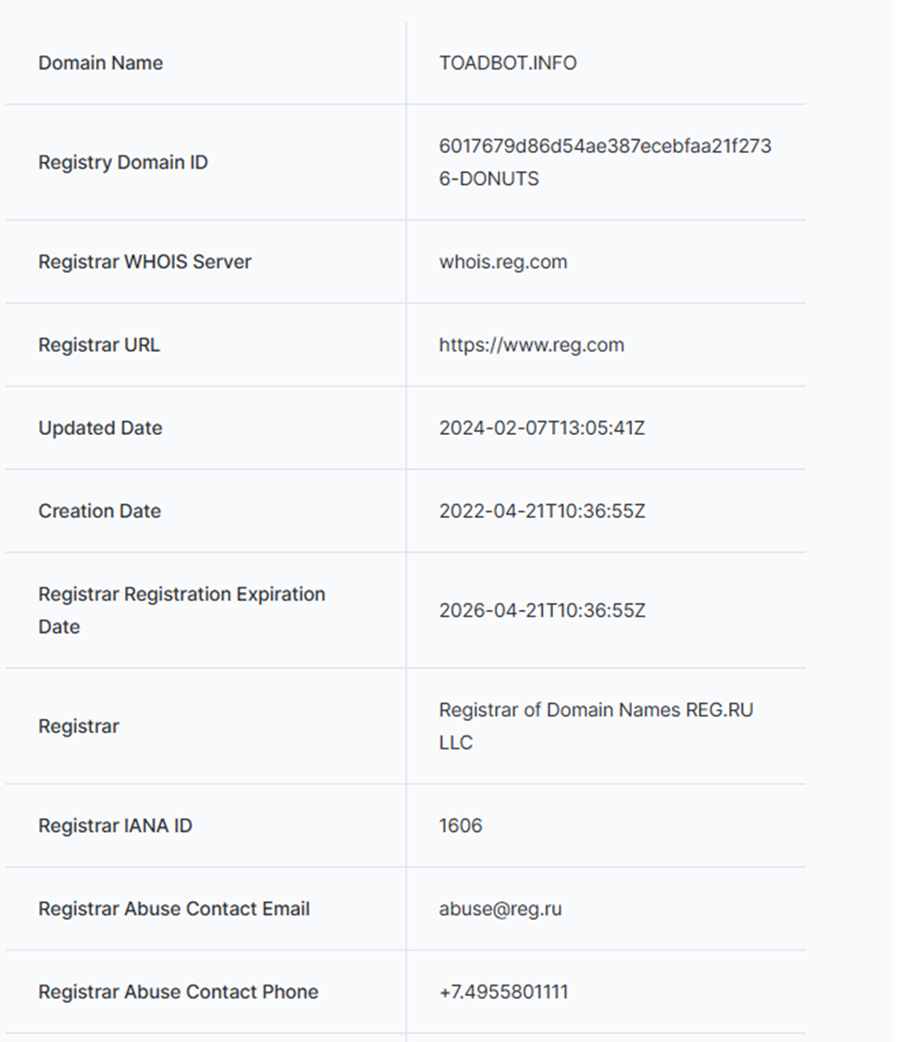Click the Registrar WHOIS Server label
Image resolution: width=901 pixels, height=1042 pixels.
tap(144, 262)
